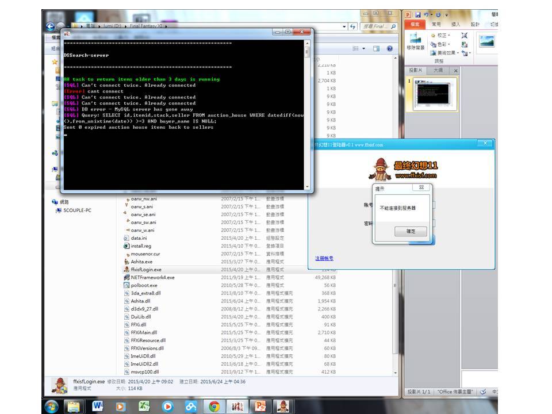Click the Redo icon in PowerPoint
This screenshot has width=552, height=414.
point(438,15)
